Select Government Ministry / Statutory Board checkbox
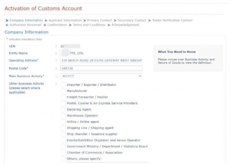Image resolution: width=231 pixels, height=164 pixels. (x=63, y=146)
